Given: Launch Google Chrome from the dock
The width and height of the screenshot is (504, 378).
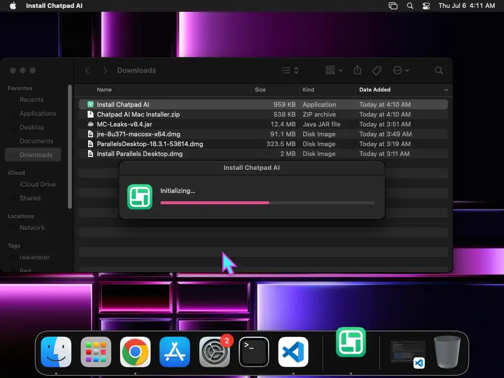Looking at the screenshot, I should pos(135,351).
